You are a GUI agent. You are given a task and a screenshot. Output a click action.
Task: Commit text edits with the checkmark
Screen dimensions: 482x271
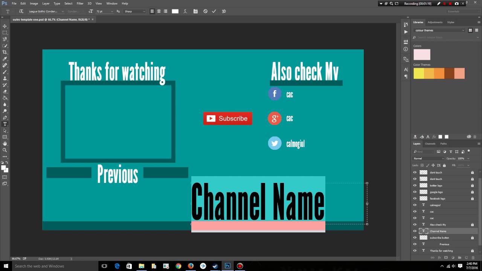point(214,11)
